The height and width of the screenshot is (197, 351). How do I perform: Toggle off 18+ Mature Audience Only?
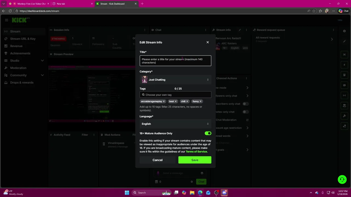point(208,133)
